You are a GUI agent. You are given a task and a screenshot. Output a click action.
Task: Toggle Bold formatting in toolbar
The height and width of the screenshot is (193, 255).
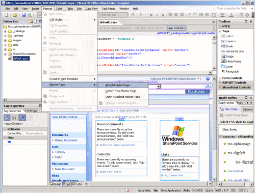pyautogui.click(x=151, y=15)
